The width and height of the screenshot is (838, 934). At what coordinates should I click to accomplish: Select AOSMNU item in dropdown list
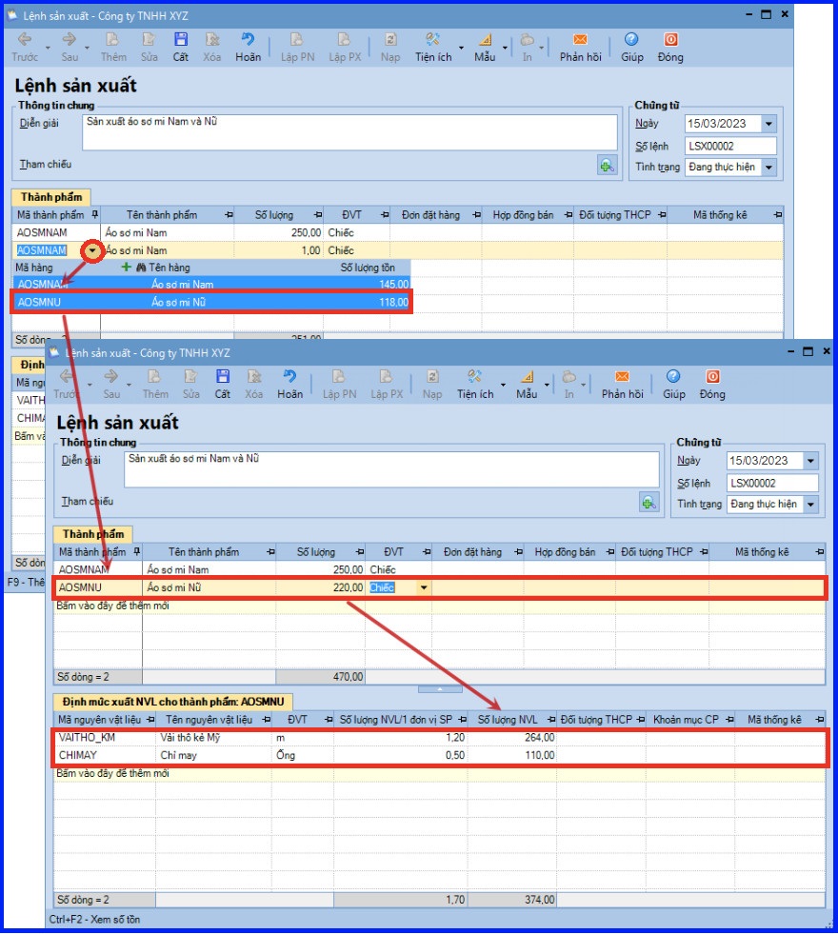tap(211, 302)
